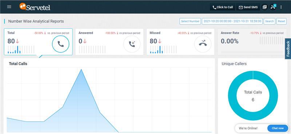Image resolution: width=291 pixels, height=134 pixels.
Task: Click the Search button
Action: tap(270, 21)
